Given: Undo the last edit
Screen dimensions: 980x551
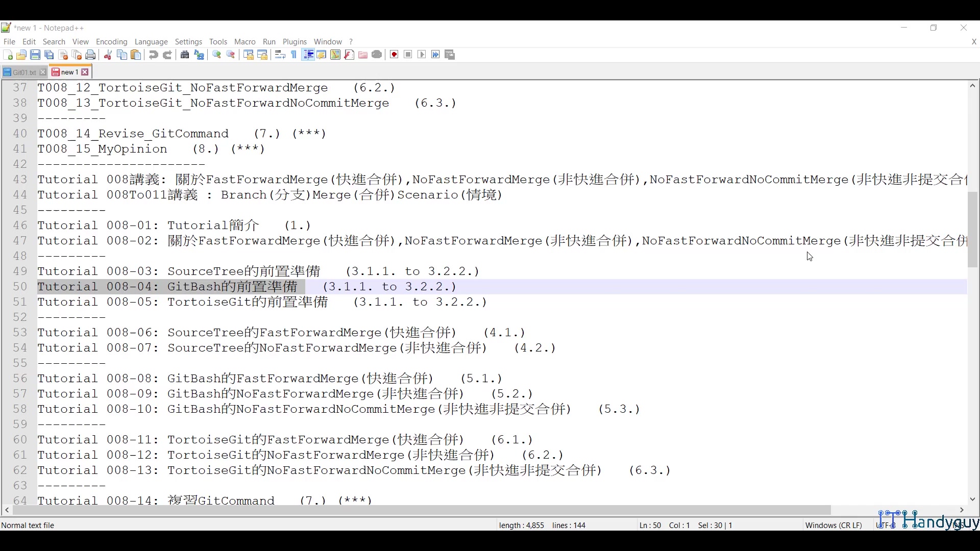Looking at the screenshot, I should 153,55.
